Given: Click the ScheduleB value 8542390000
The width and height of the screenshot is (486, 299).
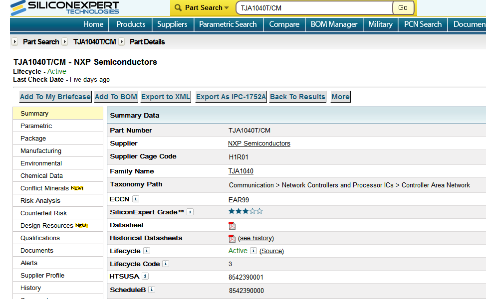Looking at the screenshot, I should coord(246,291).
